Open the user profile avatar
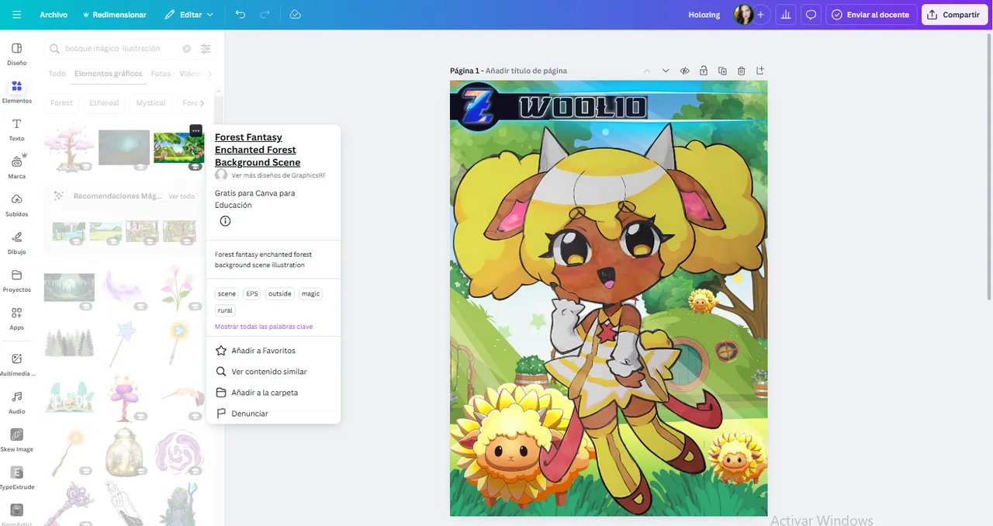 [743, 15]
